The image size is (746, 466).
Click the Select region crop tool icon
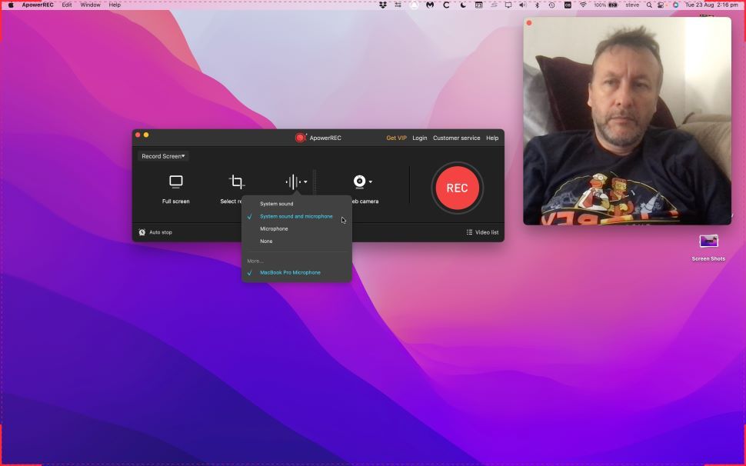[235, 181]
